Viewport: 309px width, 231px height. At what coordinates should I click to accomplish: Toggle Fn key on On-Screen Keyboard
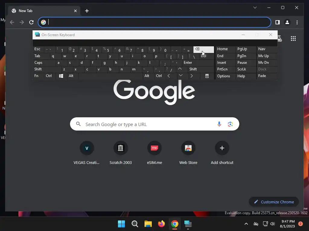coord(38,76)
